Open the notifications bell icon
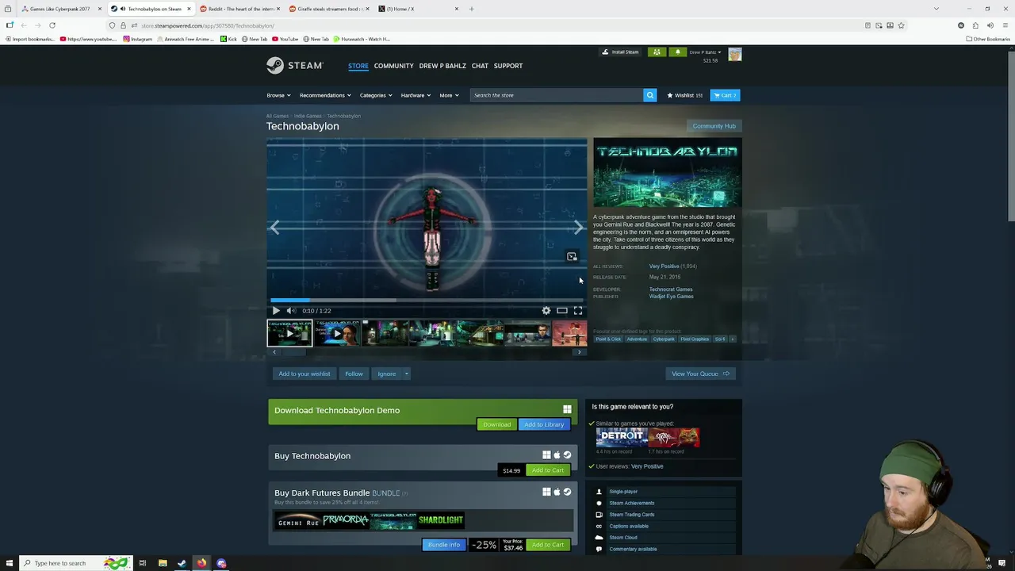Viewport: 1015px width, 571px height. (x=677, y=52)
